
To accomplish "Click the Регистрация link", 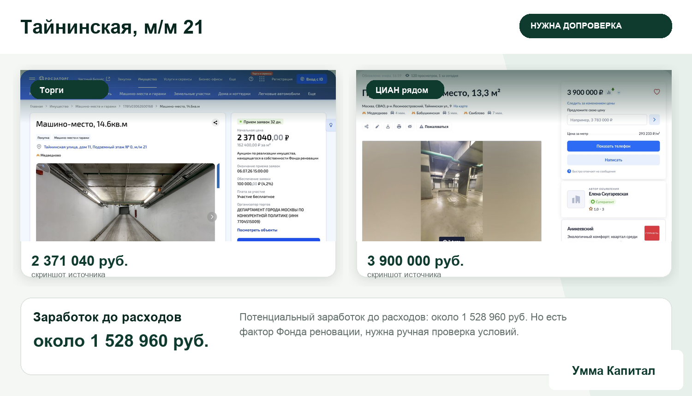I will (282, 79).
